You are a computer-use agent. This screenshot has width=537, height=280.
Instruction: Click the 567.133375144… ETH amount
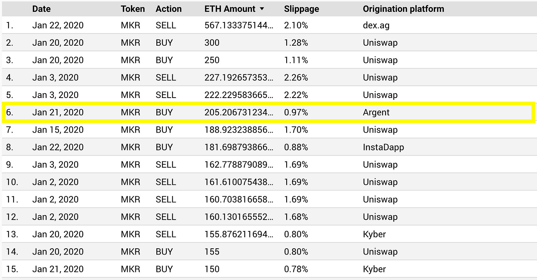(x=239, y=25)
